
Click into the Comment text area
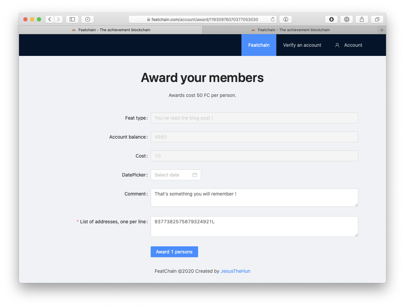click(254, 198)
